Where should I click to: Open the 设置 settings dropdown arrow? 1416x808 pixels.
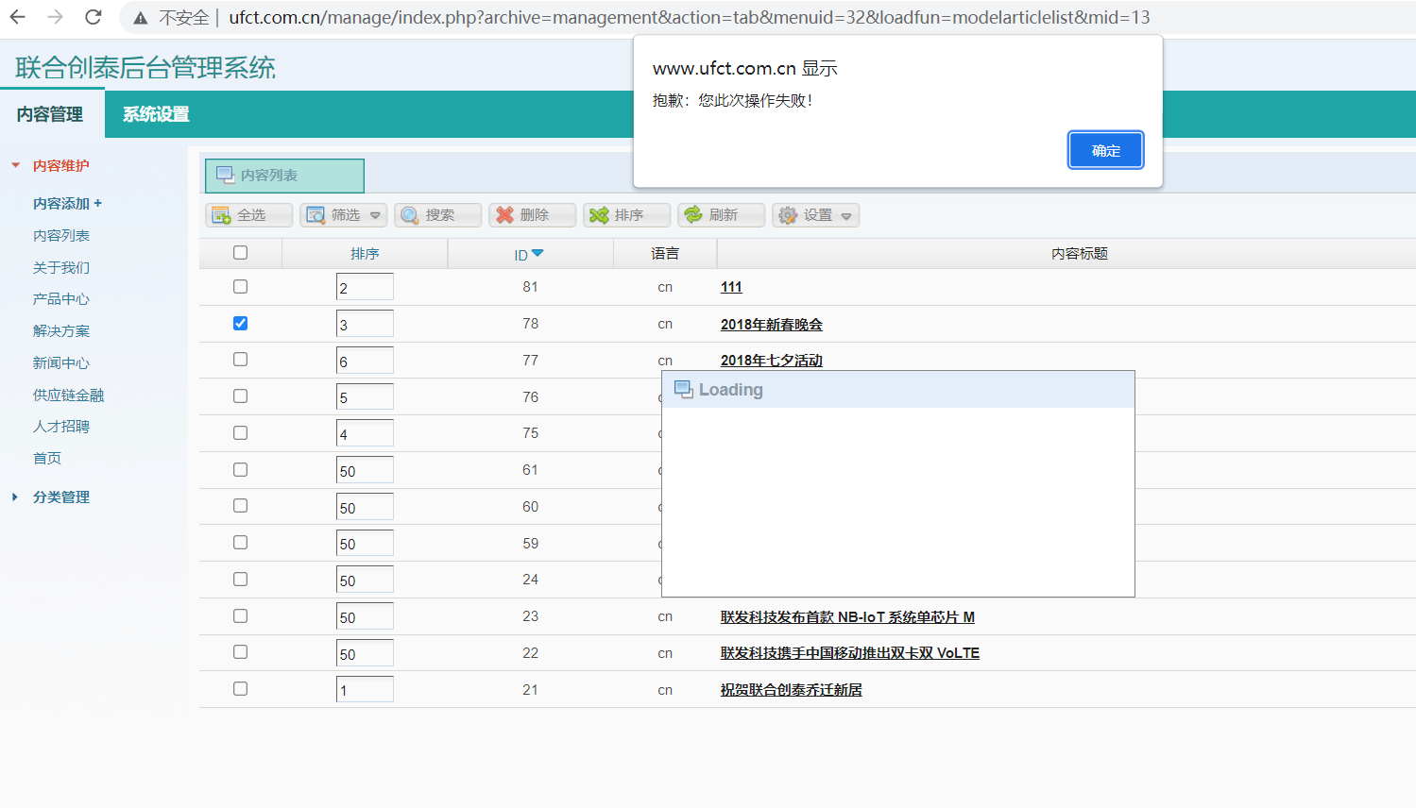pyautogui.click(x=844, y=214)
